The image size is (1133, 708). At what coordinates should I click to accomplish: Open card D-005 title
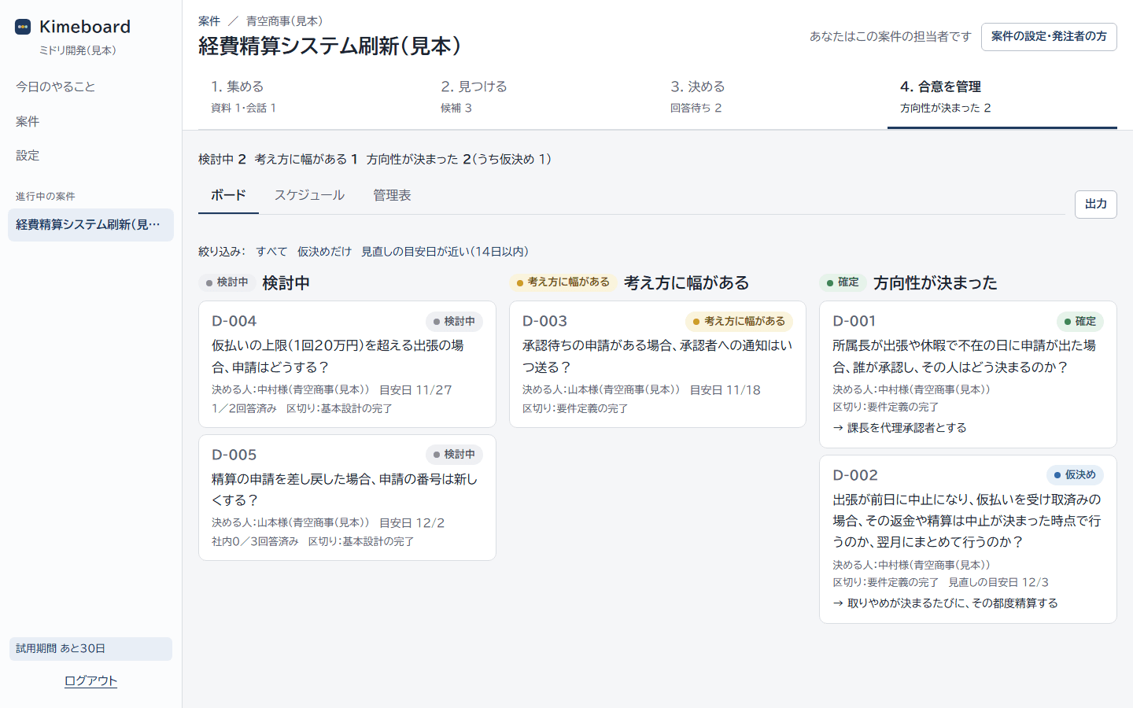345,489
